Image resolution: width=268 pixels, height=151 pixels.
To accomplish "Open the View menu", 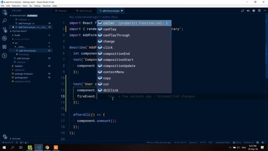I will coord(25,6).
